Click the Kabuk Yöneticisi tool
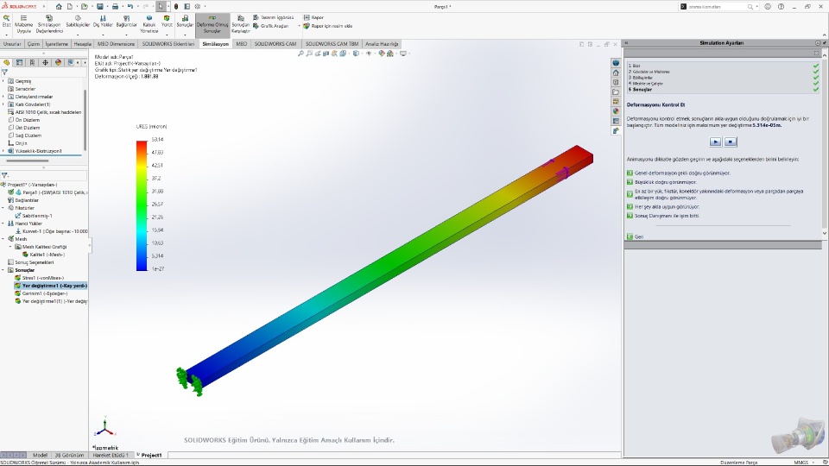 [x=149, y=24]
